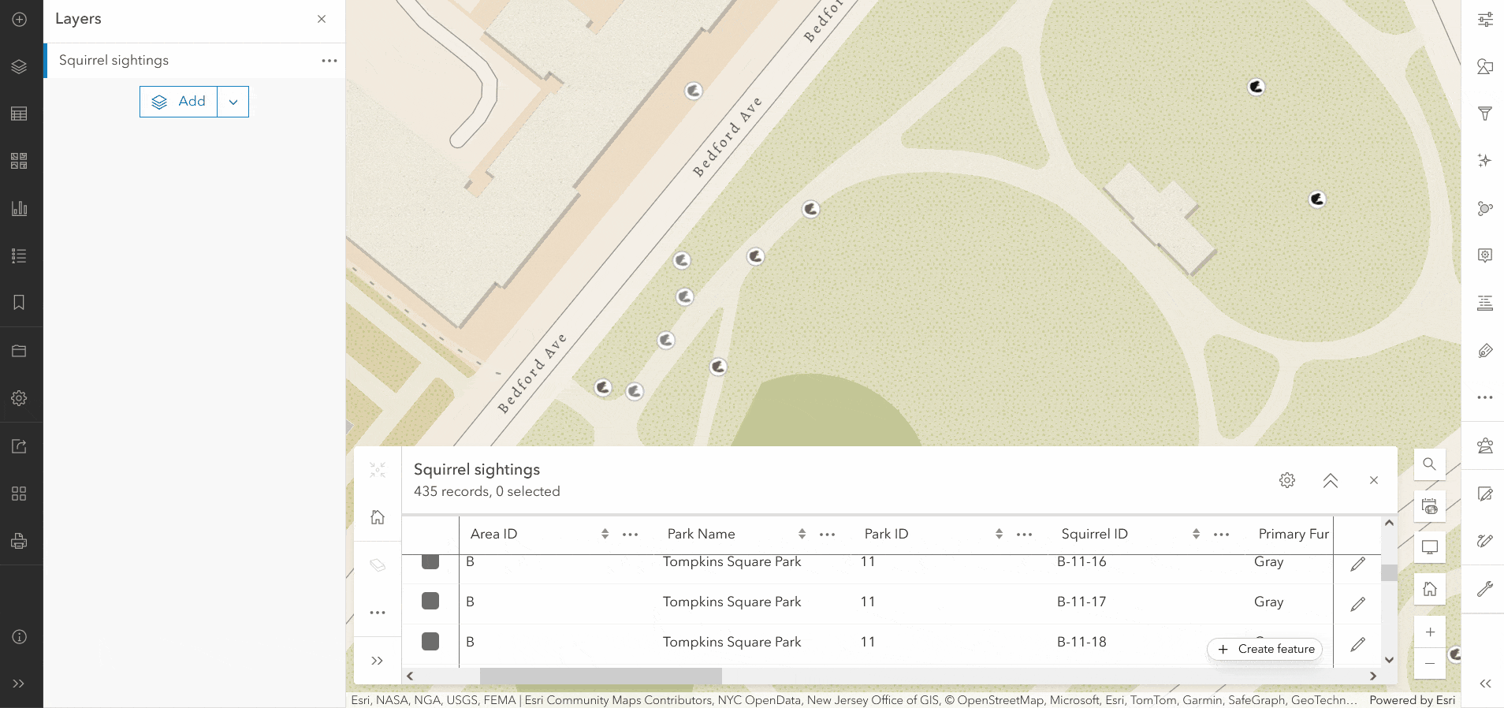The height and width of the screenshot is (708, 1504).
Task: Sort by the Park Name column arrows
Action: (802, 534)
